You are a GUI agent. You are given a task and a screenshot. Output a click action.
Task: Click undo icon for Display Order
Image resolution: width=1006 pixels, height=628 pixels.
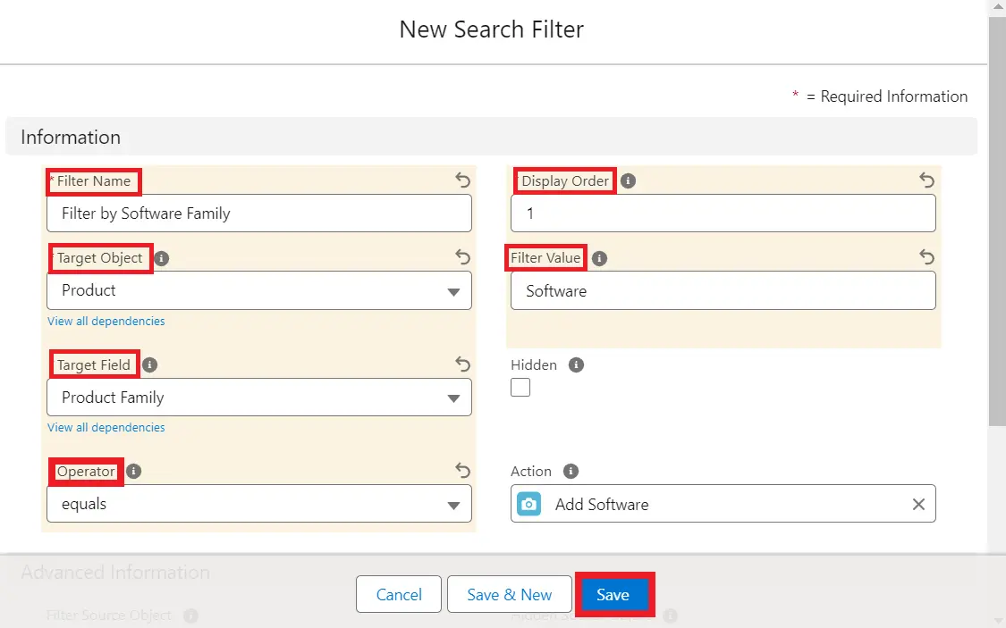pos(926,180)
